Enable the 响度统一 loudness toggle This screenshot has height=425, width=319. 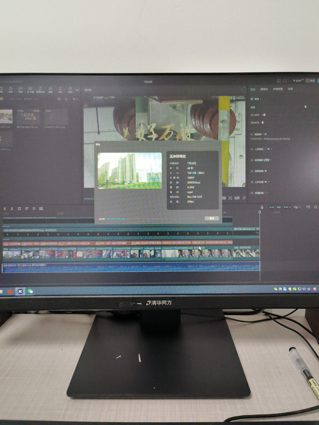click(x=252, y=134)
